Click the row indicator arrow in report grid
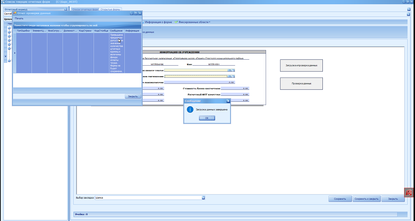This screenshot has width=415, height=221. pyautogui.click(x=15, y=53)
